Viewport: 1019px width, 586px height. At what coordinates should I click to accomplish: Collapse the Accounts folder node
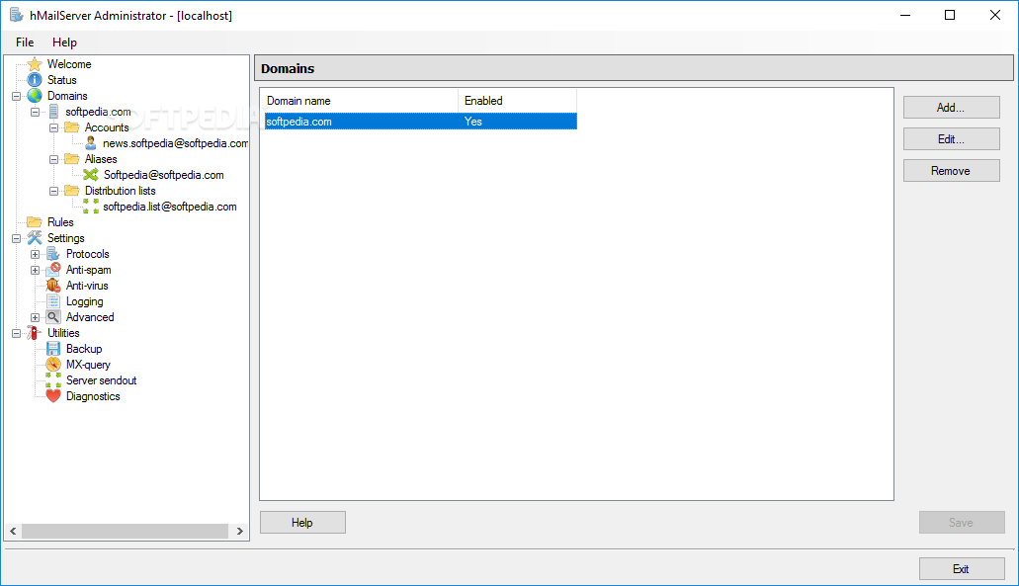[x=54, y=128]
